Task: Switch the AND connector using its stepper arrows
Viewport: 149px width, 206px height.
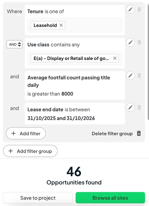Action: [x=19, y=44]
